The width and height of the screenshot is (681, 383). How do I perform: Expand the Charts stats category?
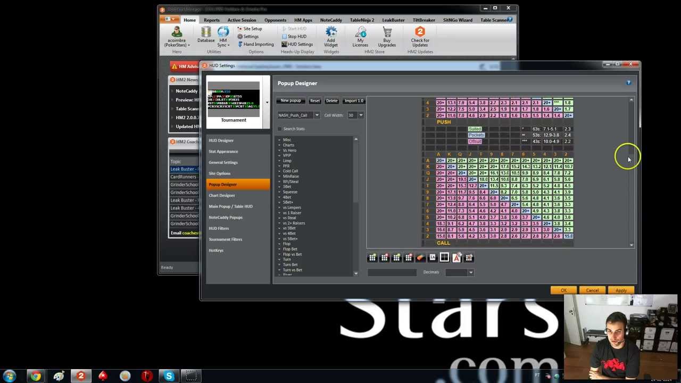(x=279, y=145)
